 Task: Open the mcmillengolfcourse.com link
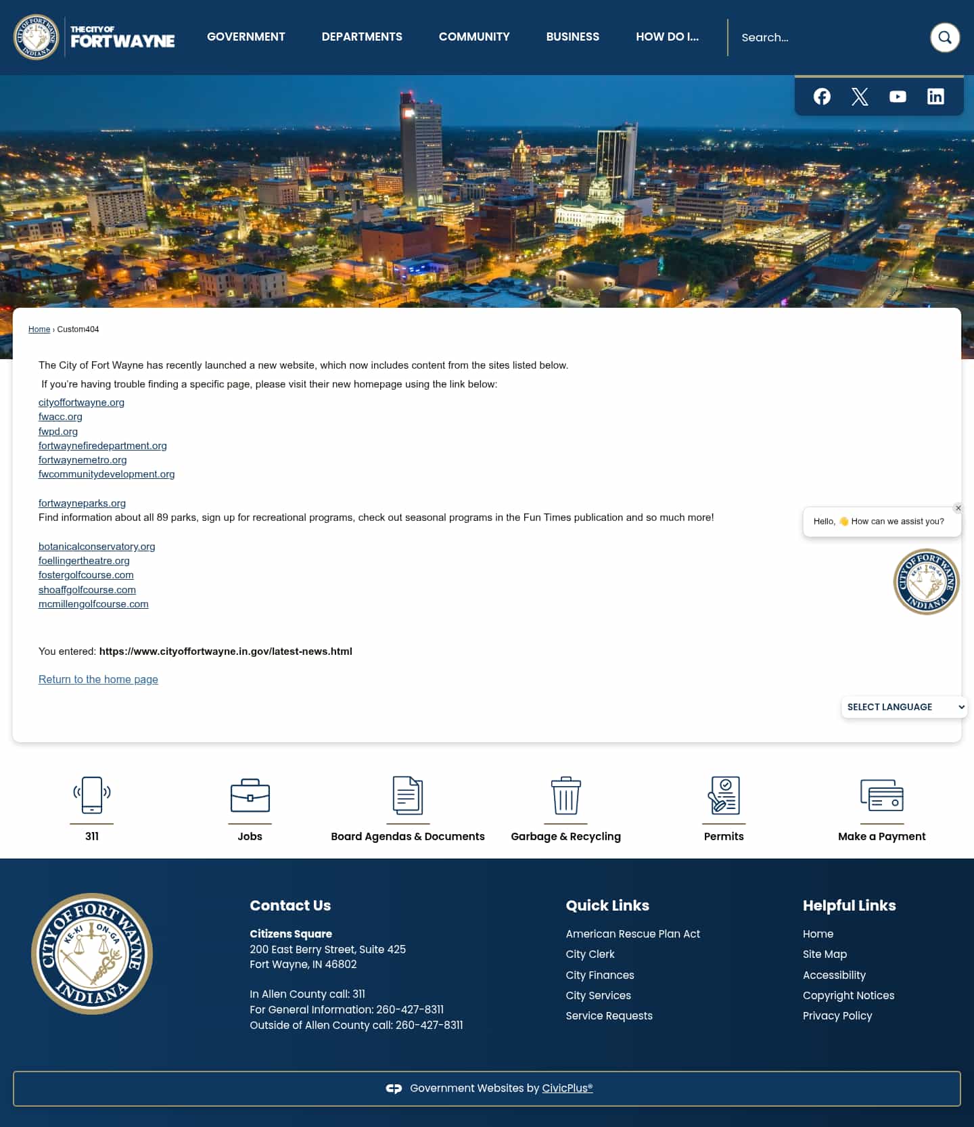(93, 604)
